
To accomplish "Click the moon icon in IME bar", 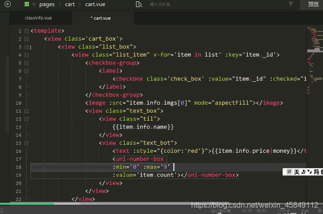I will pos(303,171).
